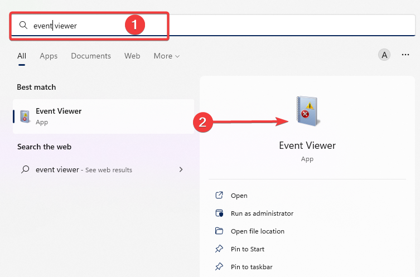
Task: Click the magnifier icon in search box
Action: point(23,25)
